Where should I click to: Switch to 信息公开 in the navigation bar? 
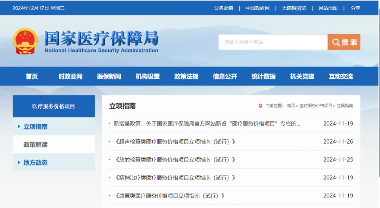225,76
